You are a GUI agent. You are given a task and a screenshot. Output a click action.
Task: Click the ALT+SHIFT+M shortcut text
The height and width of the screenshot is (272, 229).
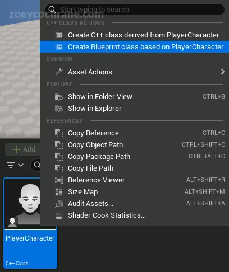[205, 191]
